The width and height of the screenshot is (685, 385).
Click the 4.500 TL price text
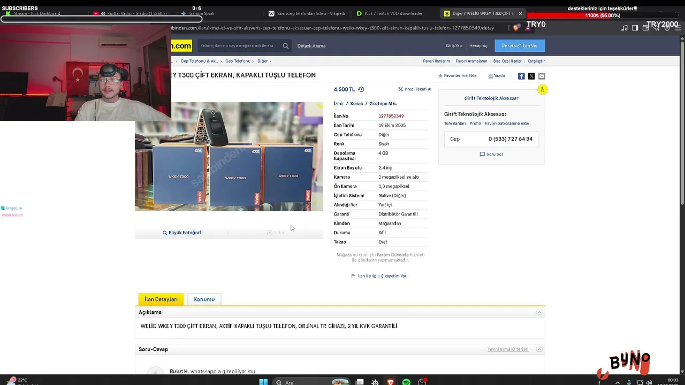coord(344,89)
